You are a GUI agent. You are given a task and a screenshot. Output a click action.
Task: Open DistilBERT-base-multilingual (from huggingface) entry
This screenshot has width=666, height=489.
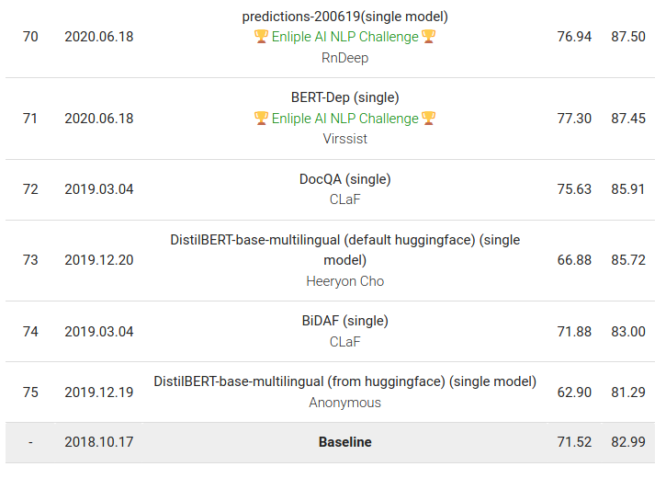(x=344, y=381)
